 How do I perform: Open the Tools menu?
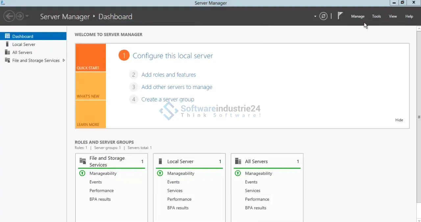point(376,16)
